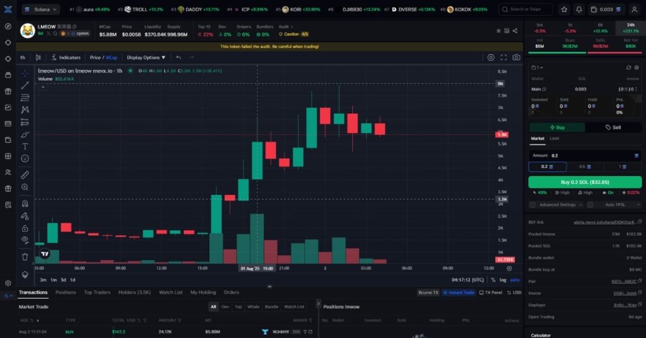This screenshot has width=646, height=338.
Task: Enable the Auto TPSL checkbox
Action: 590,204
